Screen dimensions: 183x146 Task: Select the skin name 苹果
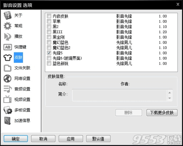(57, 22)
